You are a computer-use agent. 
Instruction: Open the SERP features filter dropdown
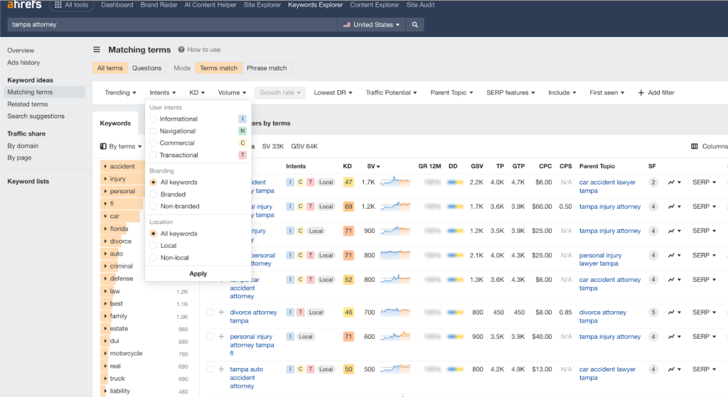(510, 92)
